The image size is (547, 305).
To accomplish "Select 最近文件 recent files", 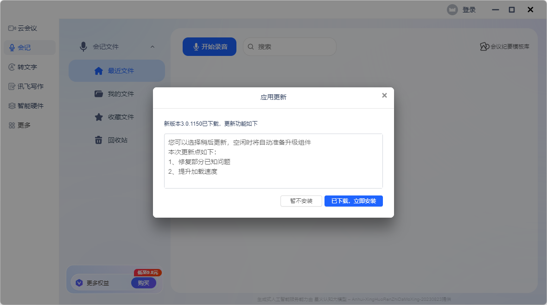I will click(116, 71).
